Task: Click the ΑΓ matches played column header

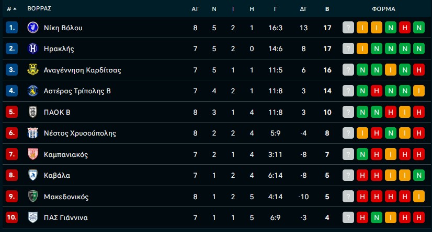Action: (195, 9)
